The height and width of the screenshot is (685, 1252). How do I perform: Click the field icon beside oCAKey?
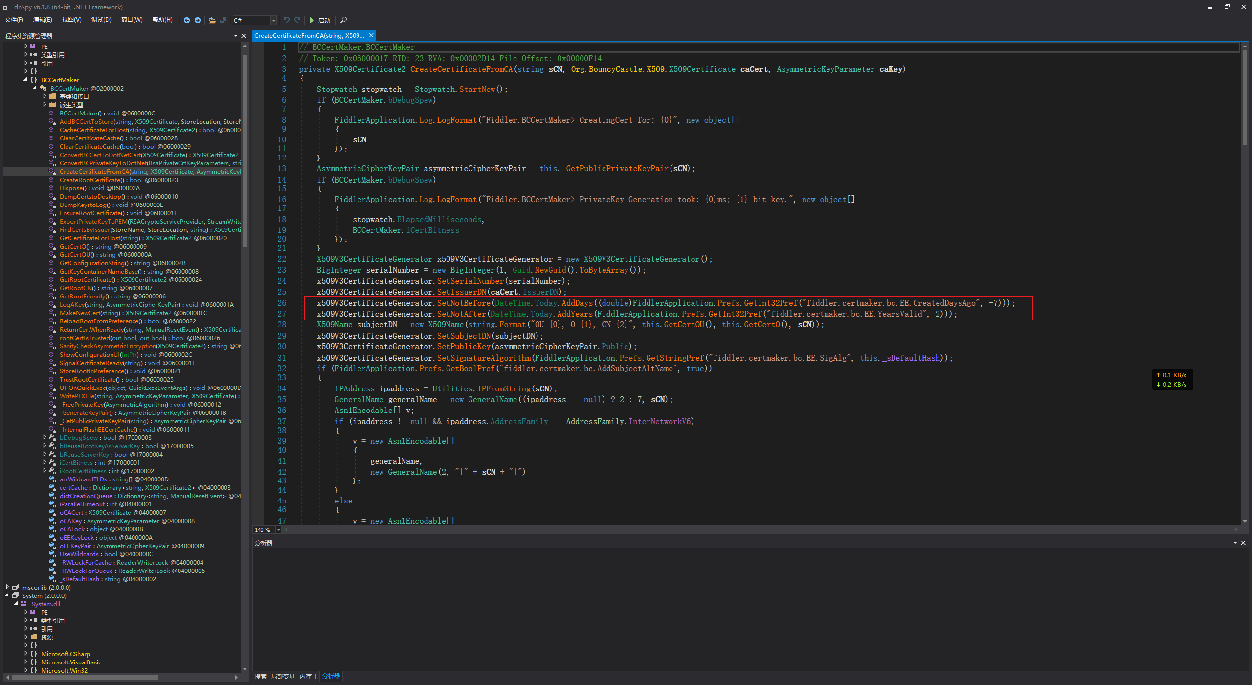tap(52, 521)
